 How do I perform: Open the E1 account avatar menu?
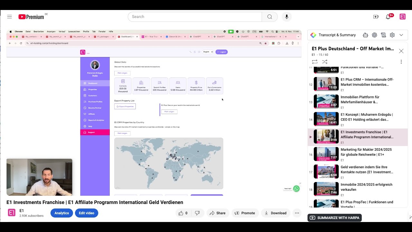pyautogui.click(x=403, y=17)
